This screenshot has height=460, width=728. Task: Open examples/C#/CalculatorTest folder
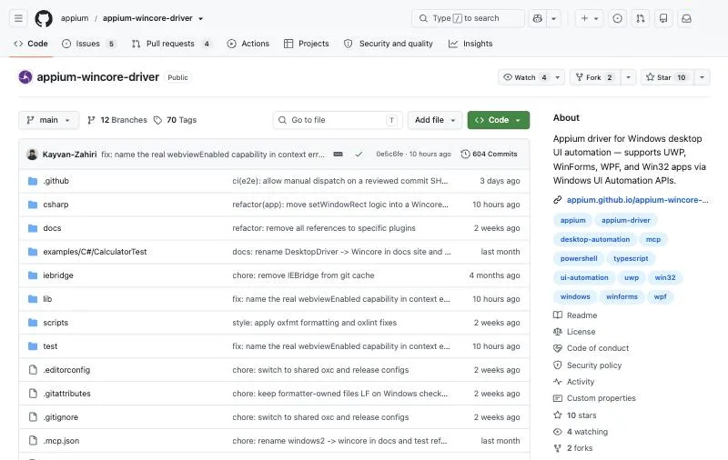[95, 252]
